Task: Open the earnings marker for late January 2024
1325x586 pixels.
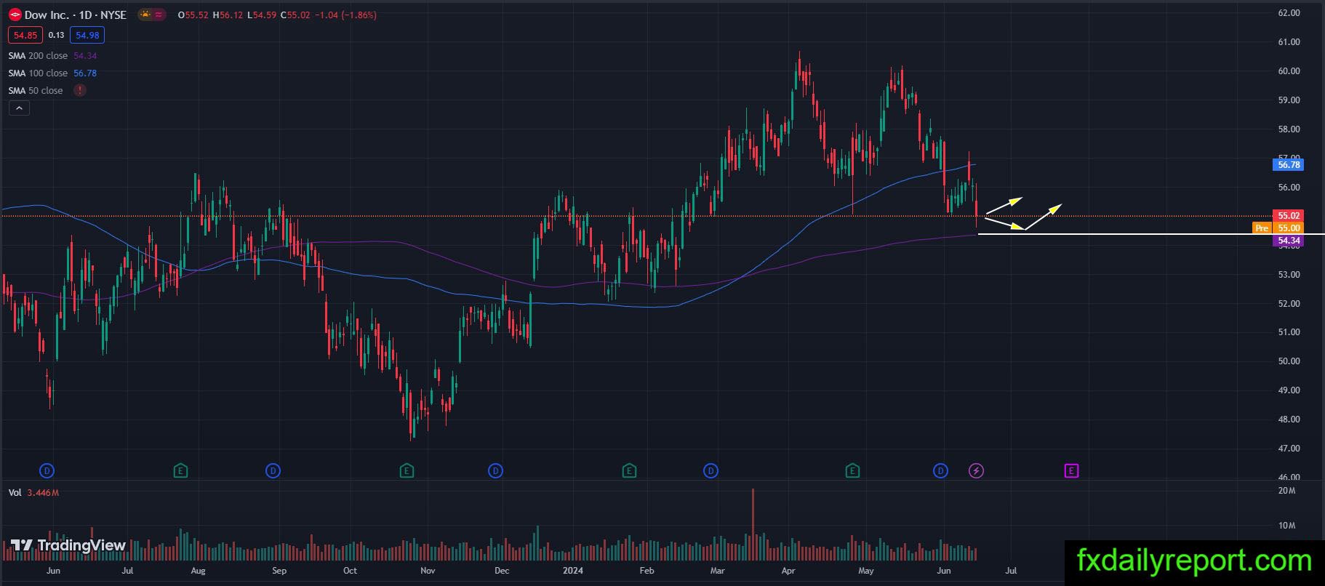Action: [629, 471]
